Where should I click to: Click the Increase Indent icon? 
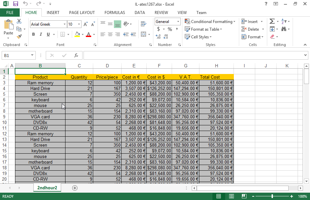click(133, 35)
